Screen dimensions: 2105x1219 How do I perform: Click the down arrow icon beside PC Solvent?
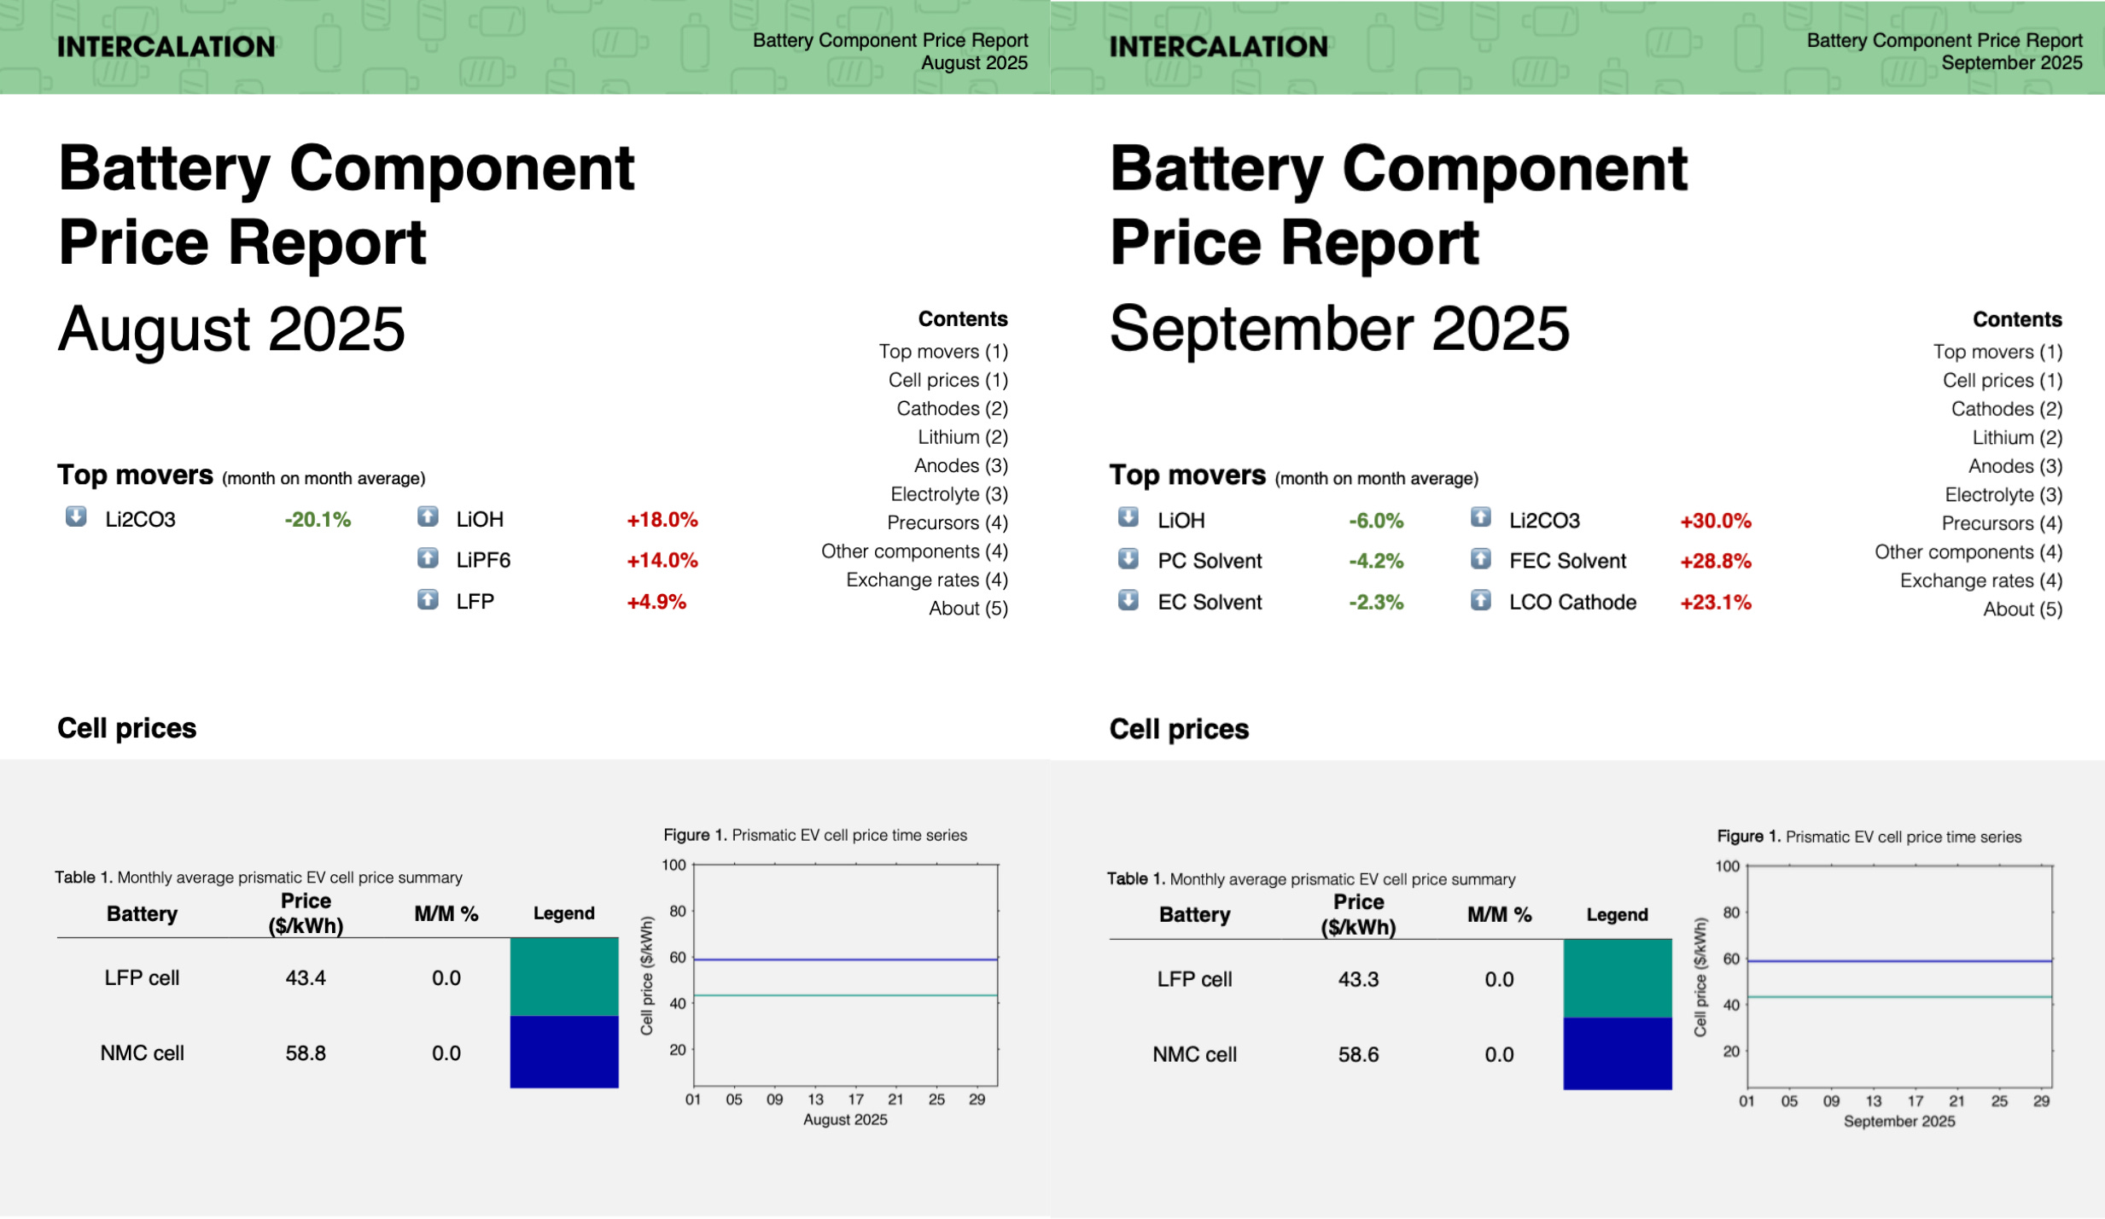pyautogui.click(x=1128, y=559)
